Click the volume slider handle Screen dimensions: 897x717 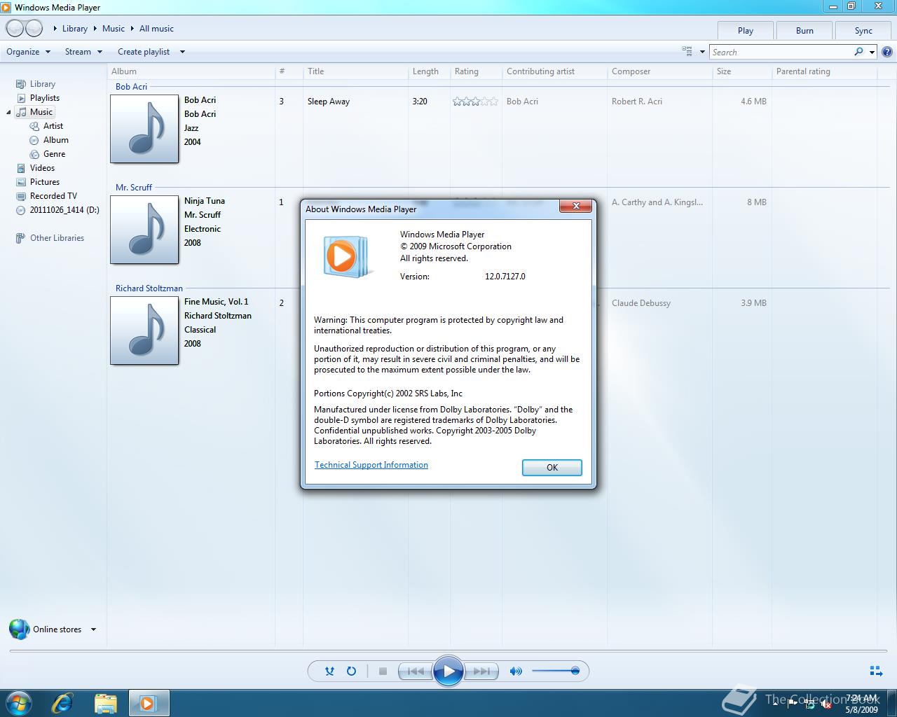(x=575, y=671)
